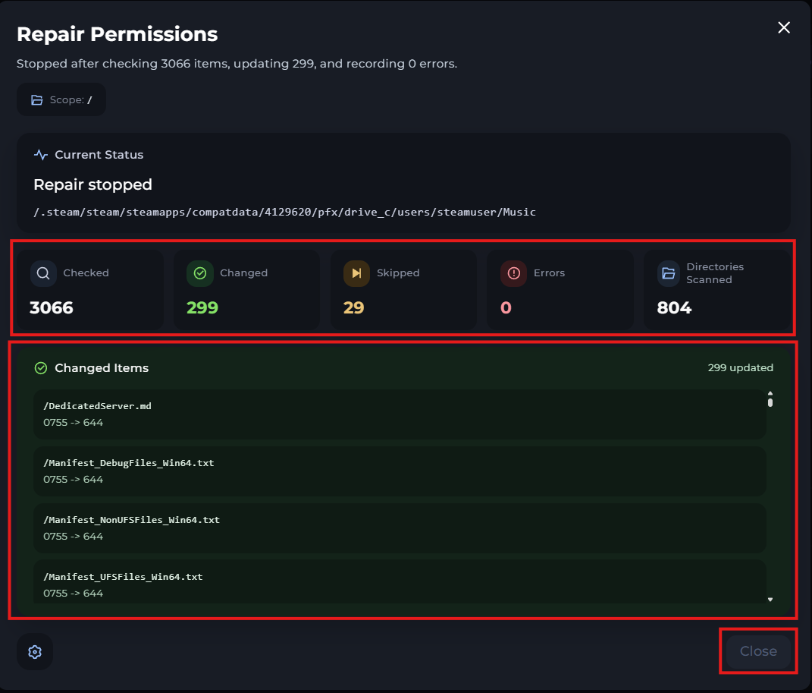
Task: Click the Directories Scanned folder icon
Action: coord(669,273)
